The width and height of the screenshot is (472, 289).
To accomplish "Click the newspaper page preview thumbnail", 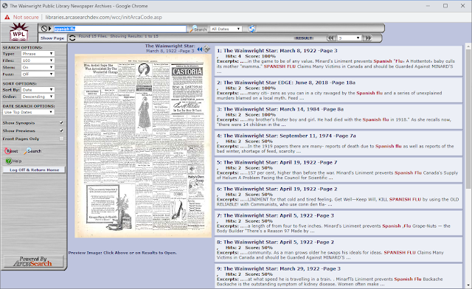I will (143, 146).
